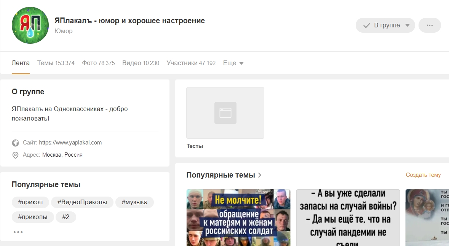Viewport: 449px width, 246px height.
Task: Select the #прикол hashtag
Action: pos(30,202)
